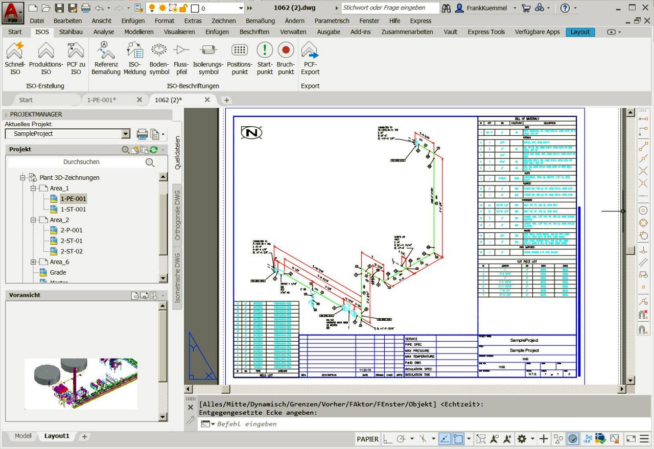Place a Positionspunkt
Screen dimensions: 654x449
[240, 58]
